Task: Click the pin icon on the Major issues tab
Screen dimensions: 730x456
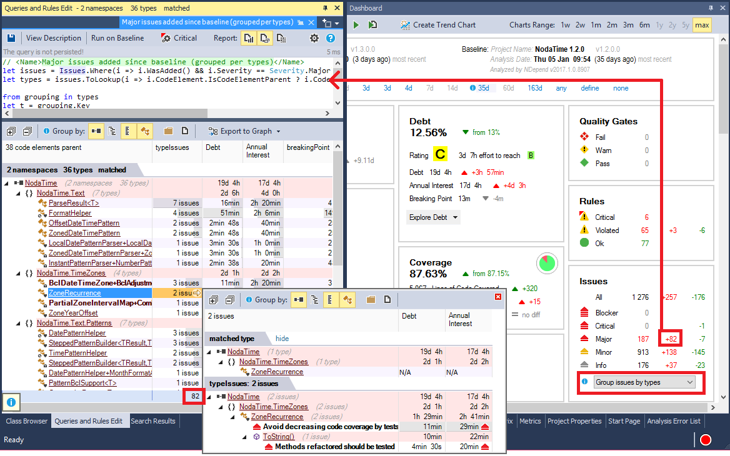Action: point(300,22)
